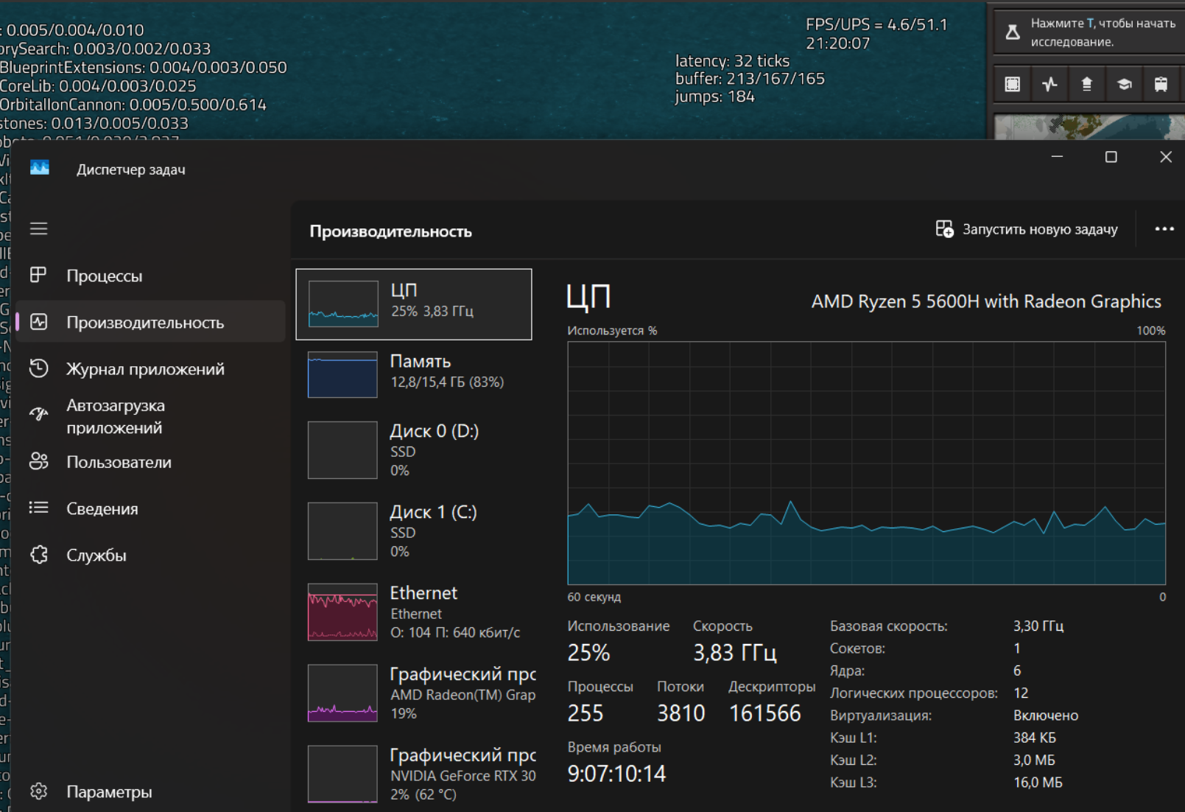Click the Пользователи people icon
Viewport: 1185px width, 812px height.
tap(38, 462)
